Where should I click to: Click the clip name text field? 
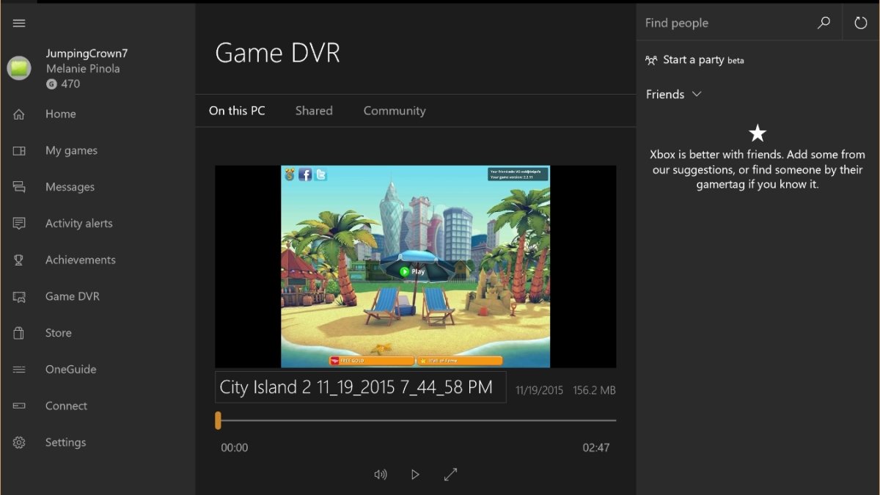360,387
